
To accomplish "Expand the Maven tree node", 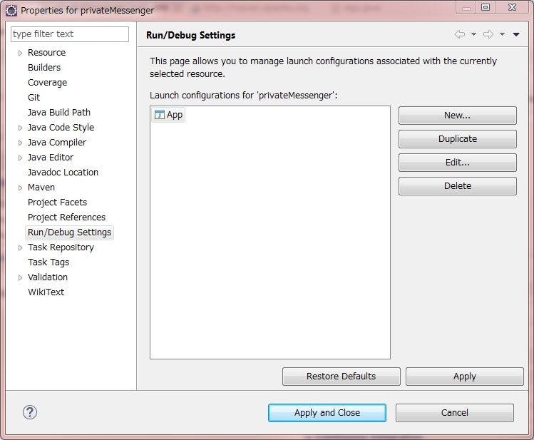I will 20,188.
